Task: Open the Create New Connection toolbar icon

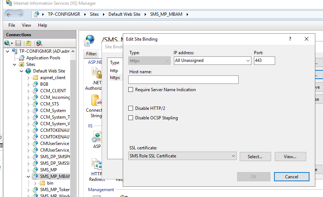Action: [x=7, y=43]
